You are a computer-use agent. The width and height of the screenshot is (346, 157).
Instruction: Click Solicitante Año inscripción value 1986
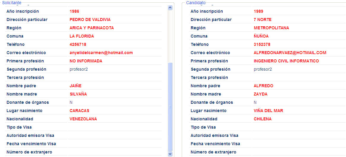(74, 11)
